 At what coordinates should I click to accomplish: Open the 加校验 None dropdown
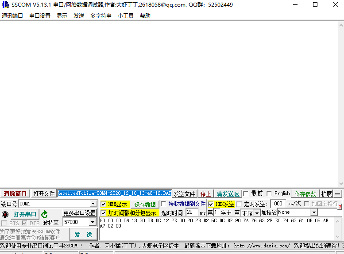coord(314,212)
